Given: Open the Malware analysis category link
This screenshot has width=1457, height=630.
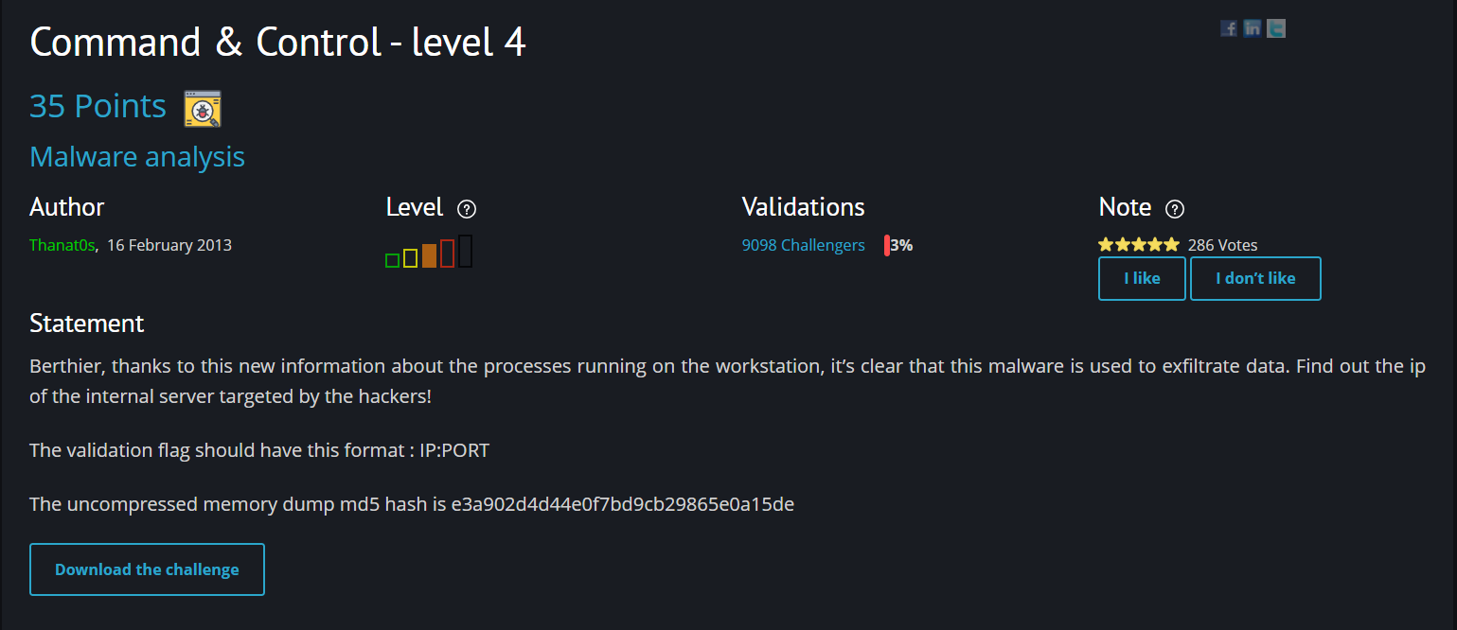Looking at the screenshot, I should 137,157.
